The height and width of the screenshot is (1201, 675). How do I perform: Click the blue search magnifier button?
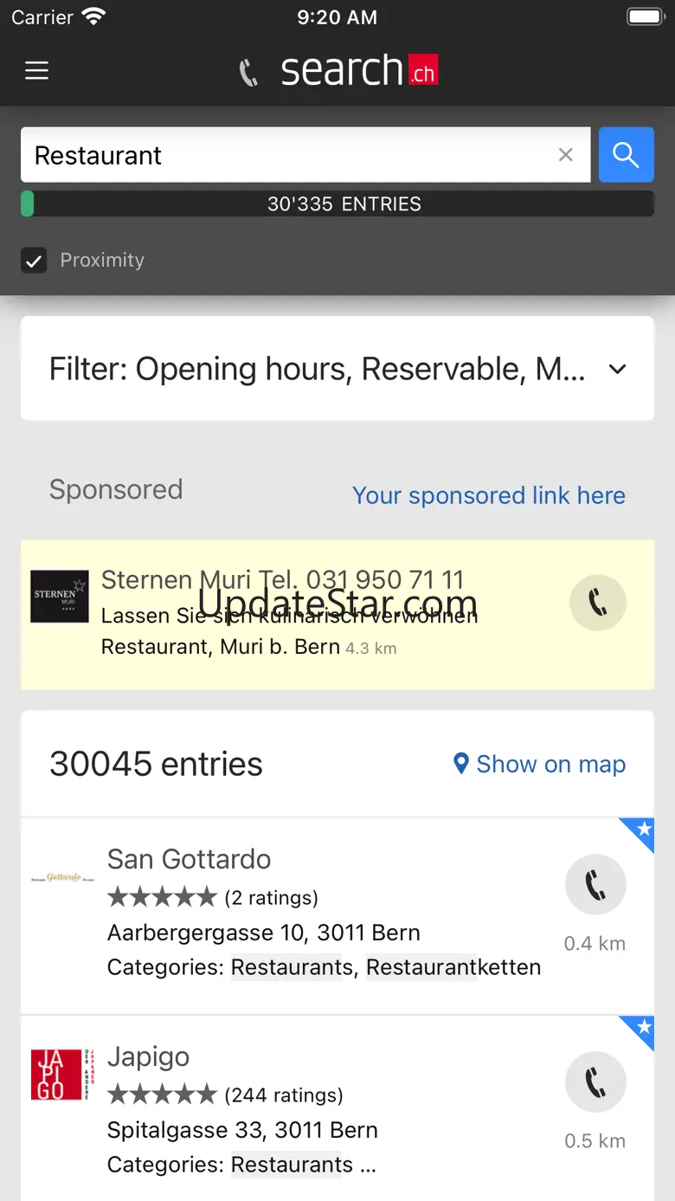tap(626, 155)
